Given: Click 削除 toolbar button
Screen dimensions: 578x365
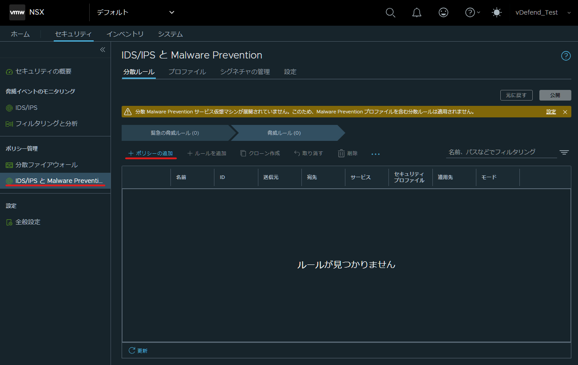Looking at the screenshot, I should pyautogui.click(x=348, y=153).
